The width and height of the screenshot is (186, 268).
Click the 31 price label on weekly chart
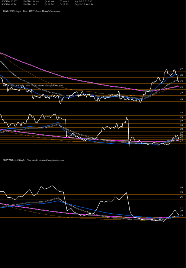182,113
